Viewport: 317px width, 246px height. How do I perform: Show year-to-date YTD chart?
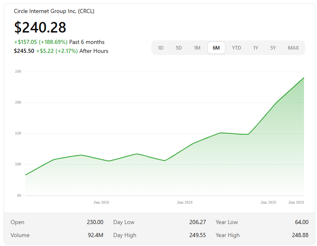click(236, 48)
